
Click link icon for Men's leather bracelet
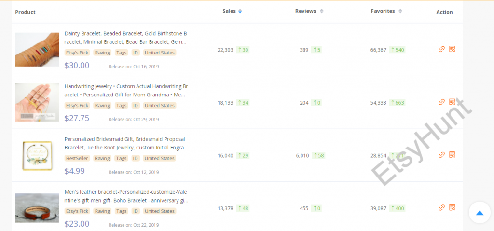pyautogui.click(x=441, y=208)
